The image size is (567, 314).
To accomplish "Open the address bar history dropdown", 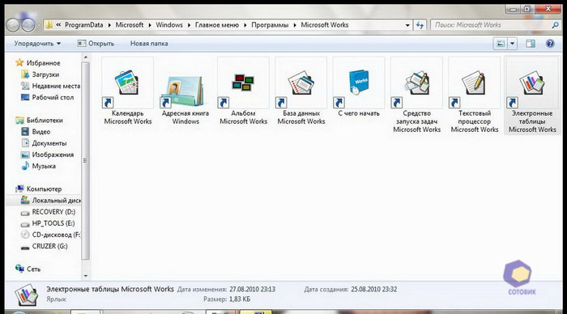I will click(407, 25).
